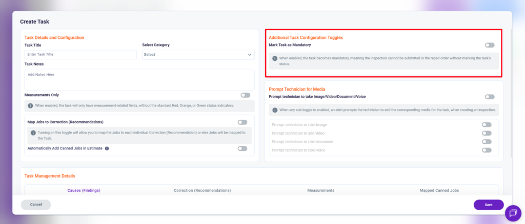This screenshot has height=224, width=525.
Task: Turn on Map Jobs to Correction toggle
Action: (x=243, y=122)
